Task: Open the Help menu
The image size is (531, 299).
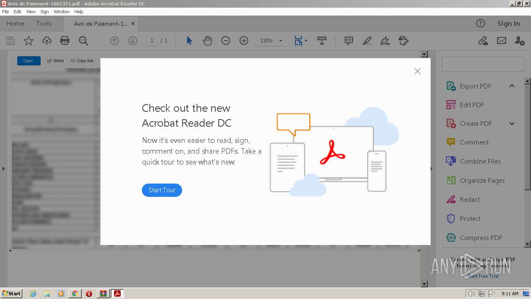Action: 79,12
